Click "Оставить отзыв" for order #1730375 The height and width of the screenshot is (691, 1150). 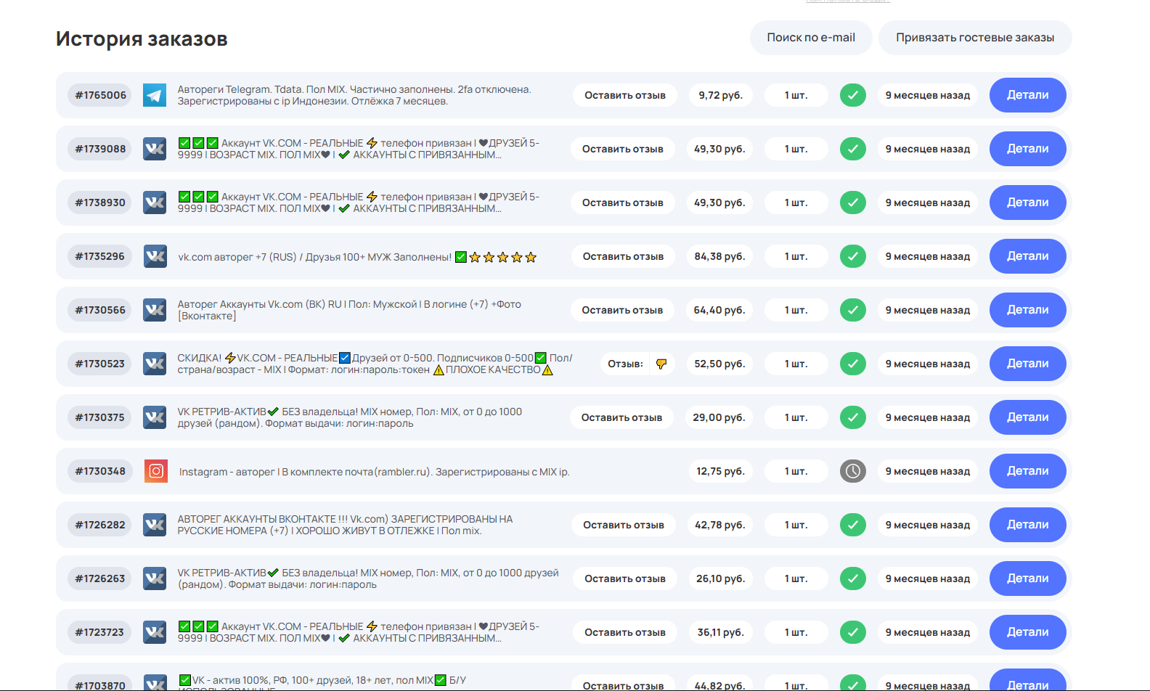pyautogui.click(x=621, y=417)
